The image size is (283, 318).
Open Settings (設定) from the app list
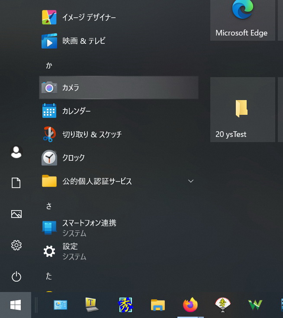pyautogui.click(x=118, y=251)
